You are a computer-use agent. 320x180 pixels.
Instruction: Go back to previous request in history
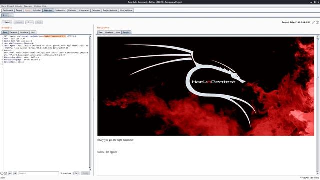click(29, 22)
